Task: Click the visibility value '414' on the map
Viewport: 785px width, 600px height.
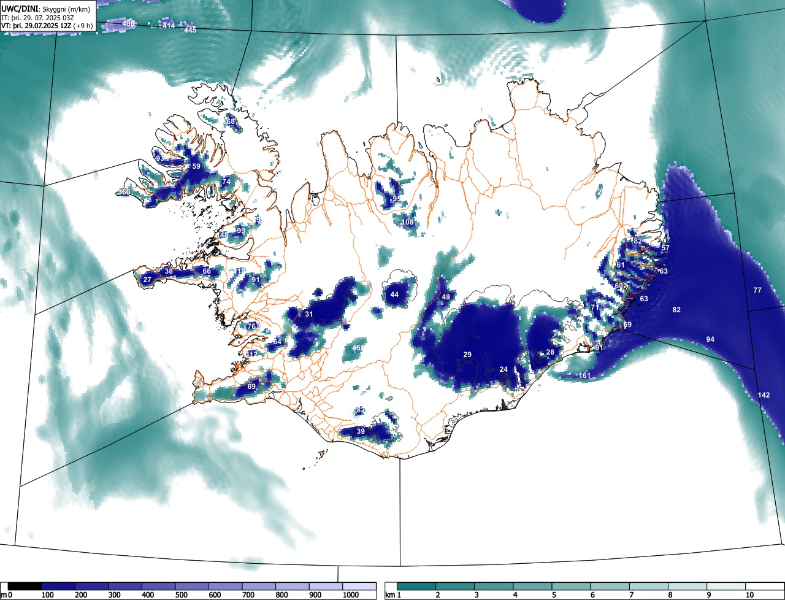Action: coord(169,26)
